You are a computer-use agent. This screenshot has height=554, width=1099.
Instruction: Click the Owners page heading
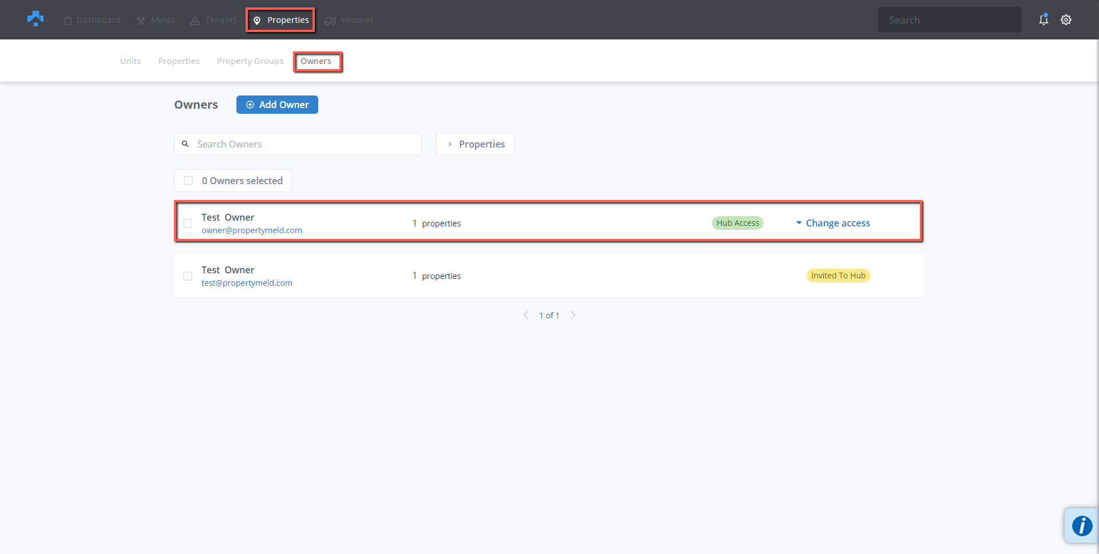tap(196, 105)
